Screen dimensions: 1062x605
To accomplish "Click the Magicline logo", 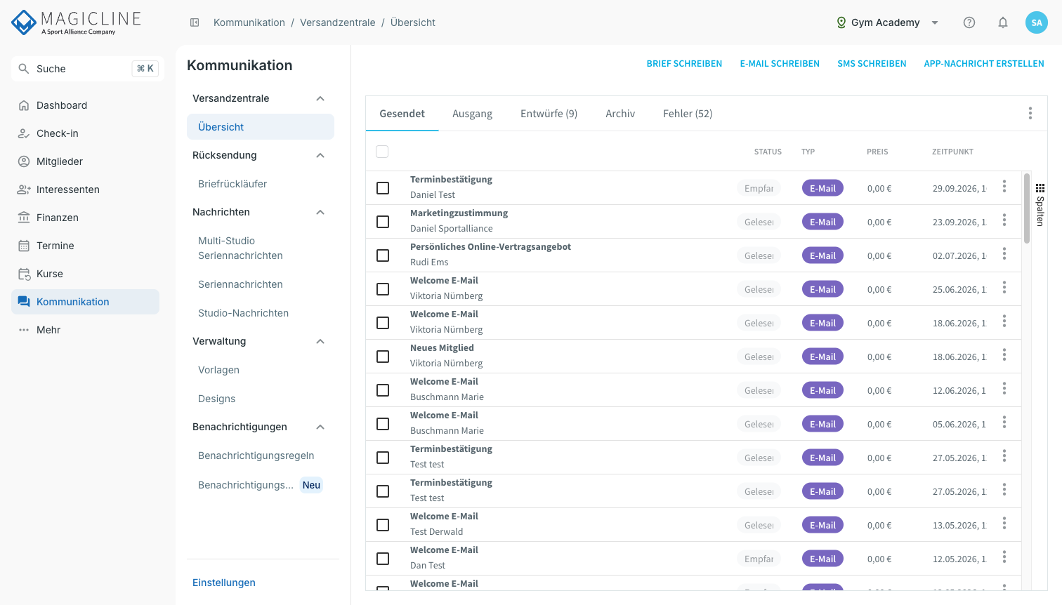I will click(x=77, y=22).
